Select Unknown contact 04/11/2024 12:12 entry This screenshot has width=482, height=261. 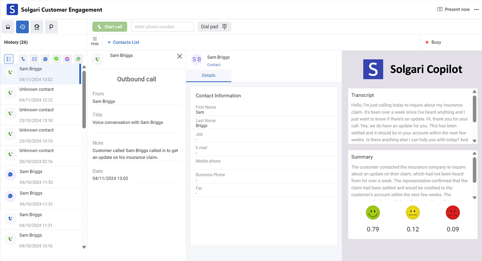pos(41,94)
